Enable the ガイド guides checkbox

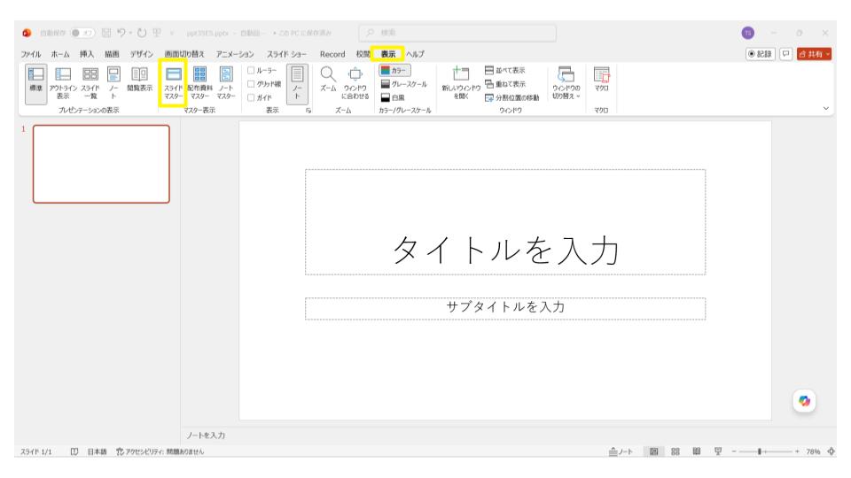(251, 97)
